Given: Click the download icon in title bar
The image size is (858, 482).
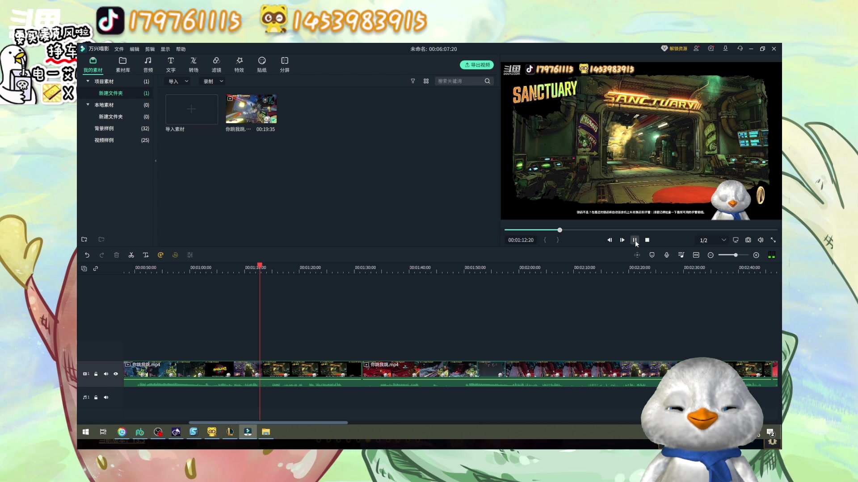Looking at the screenshot, I should [725, 49].
